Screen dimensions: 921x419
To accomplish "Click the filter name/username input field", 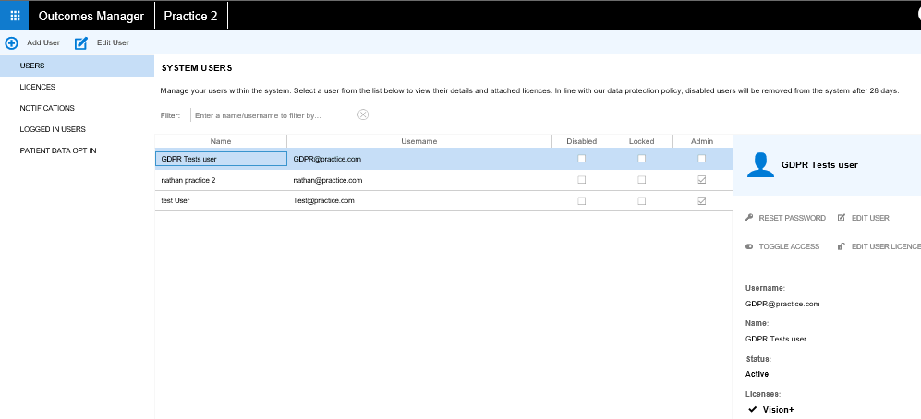I will click(273, 115).
